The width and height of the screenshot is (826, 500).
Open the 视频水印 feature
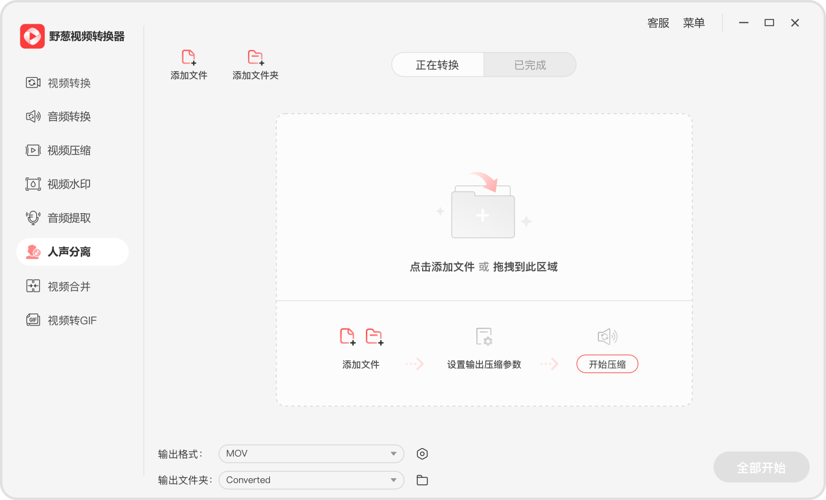coord(69,184)
